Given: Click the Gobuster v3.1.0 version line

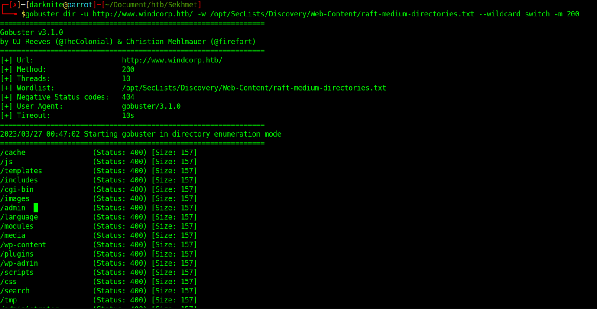Looking at the screenshot, I should (x=32, y=33).
